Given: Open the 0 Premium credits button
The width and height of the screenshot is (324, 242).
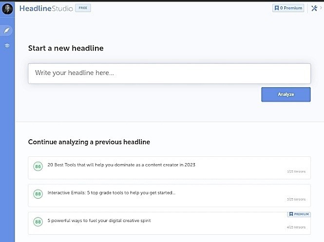Looking at the screenshot, I should tap(288, 8).
